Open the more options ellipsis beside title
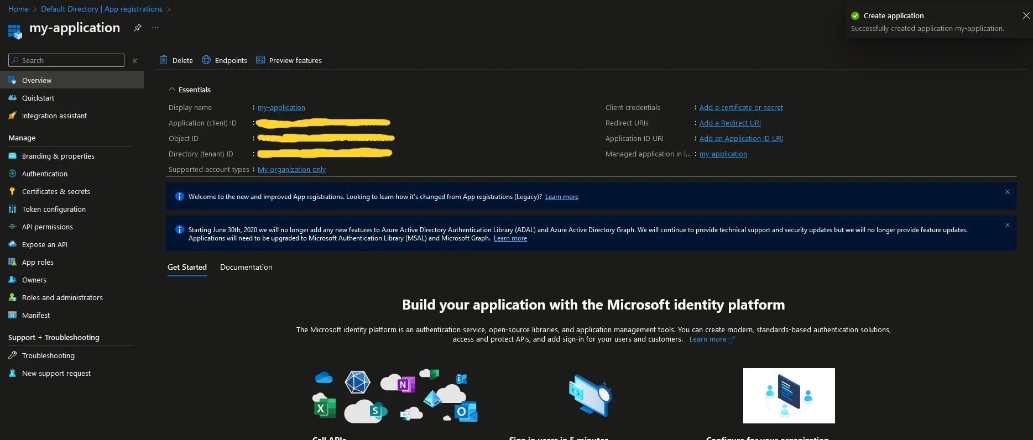 pyautogui.click(x=155, y=28)
